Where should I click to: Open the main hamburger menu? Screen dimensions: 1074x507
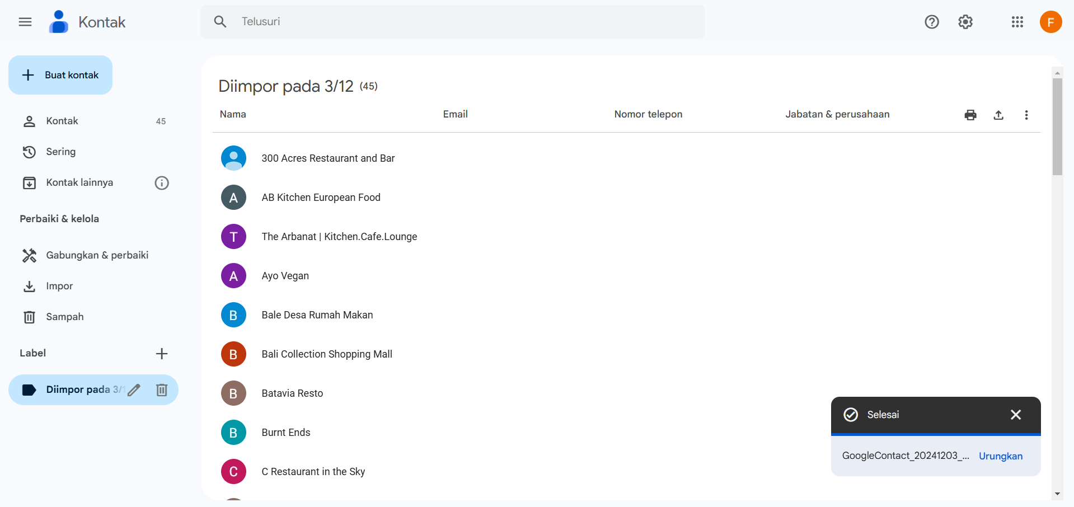25,22
